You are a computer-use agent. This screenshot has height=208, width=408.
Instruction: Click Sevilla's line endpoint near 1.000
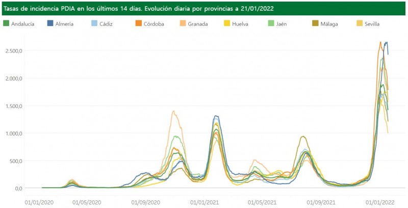point(388,133)
